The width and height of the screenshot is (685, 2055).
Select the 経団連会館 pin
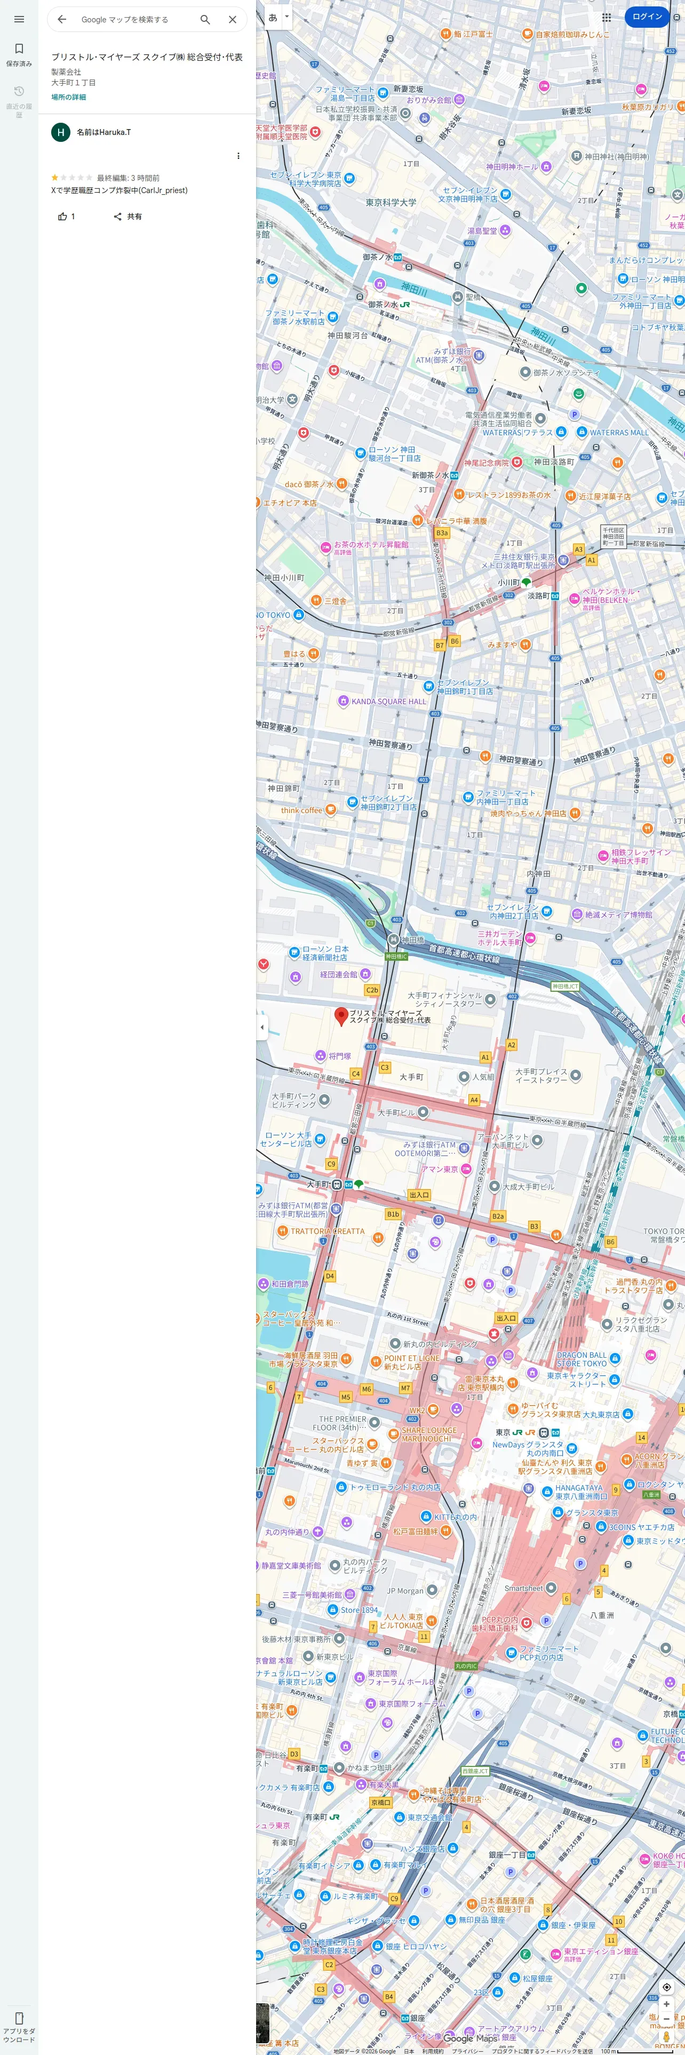coord(365,974)
